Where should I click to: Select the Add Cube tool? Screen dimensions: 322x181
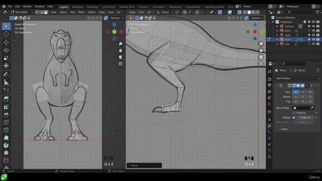coord(6,90)
